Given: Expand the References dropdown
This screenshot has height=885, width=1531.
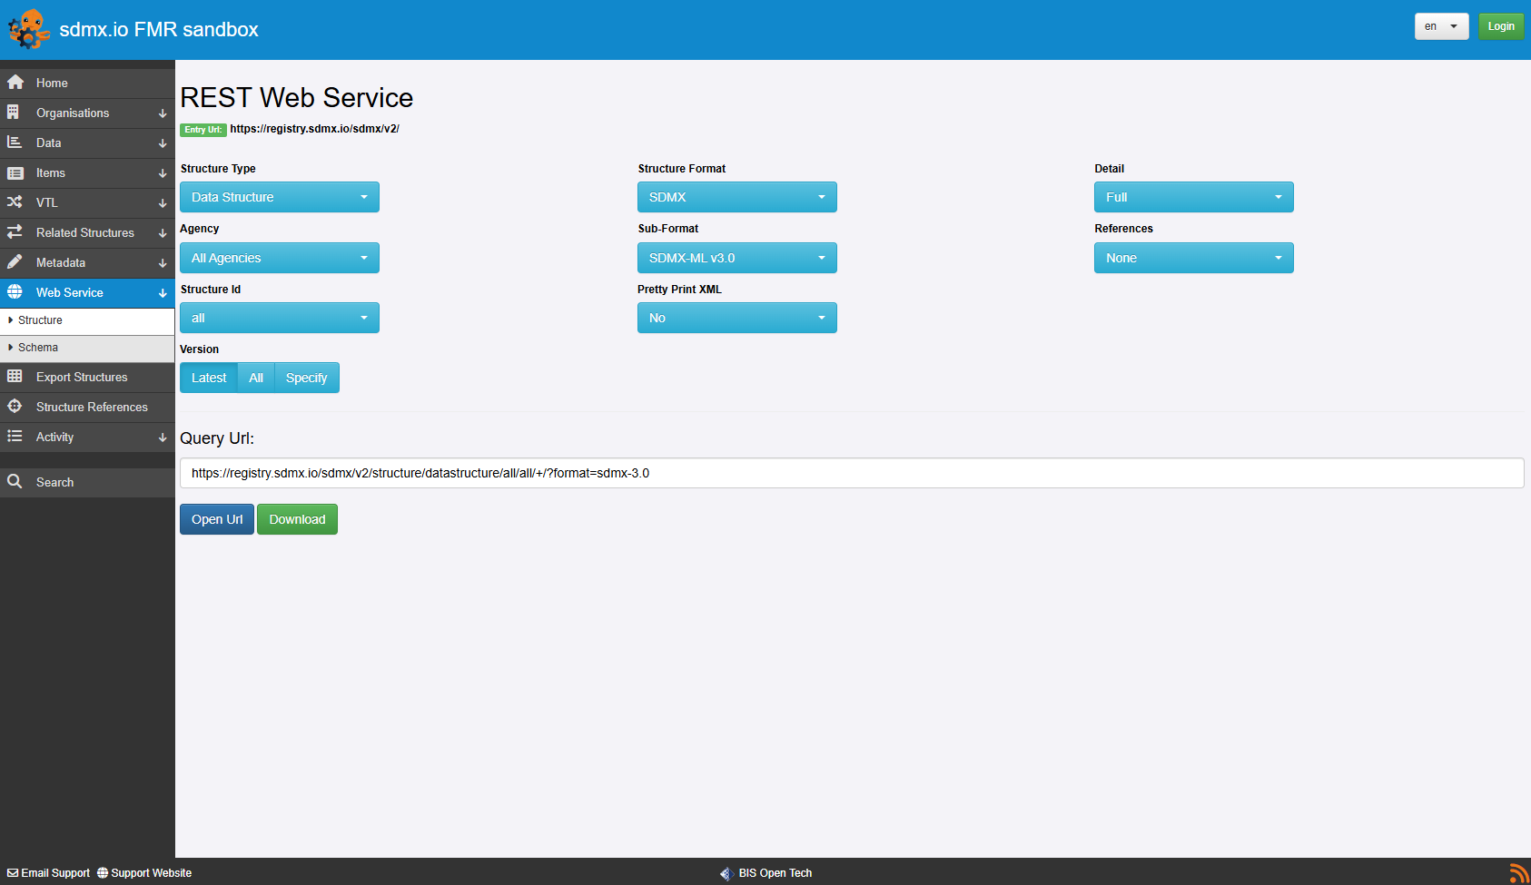Looking at the screenshot, I should pos(1193,258).
